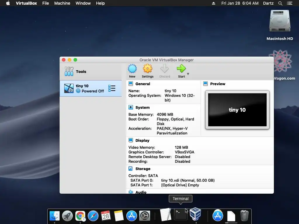The width and height of the screenshot is (299, 224).
Task: Open the Apple menu
Action: tap(8, 3)
